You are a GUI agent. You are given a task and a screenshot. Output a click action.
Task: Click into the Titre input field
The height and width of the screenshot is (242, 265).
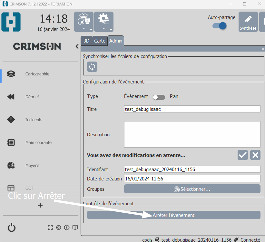[192, 109]
